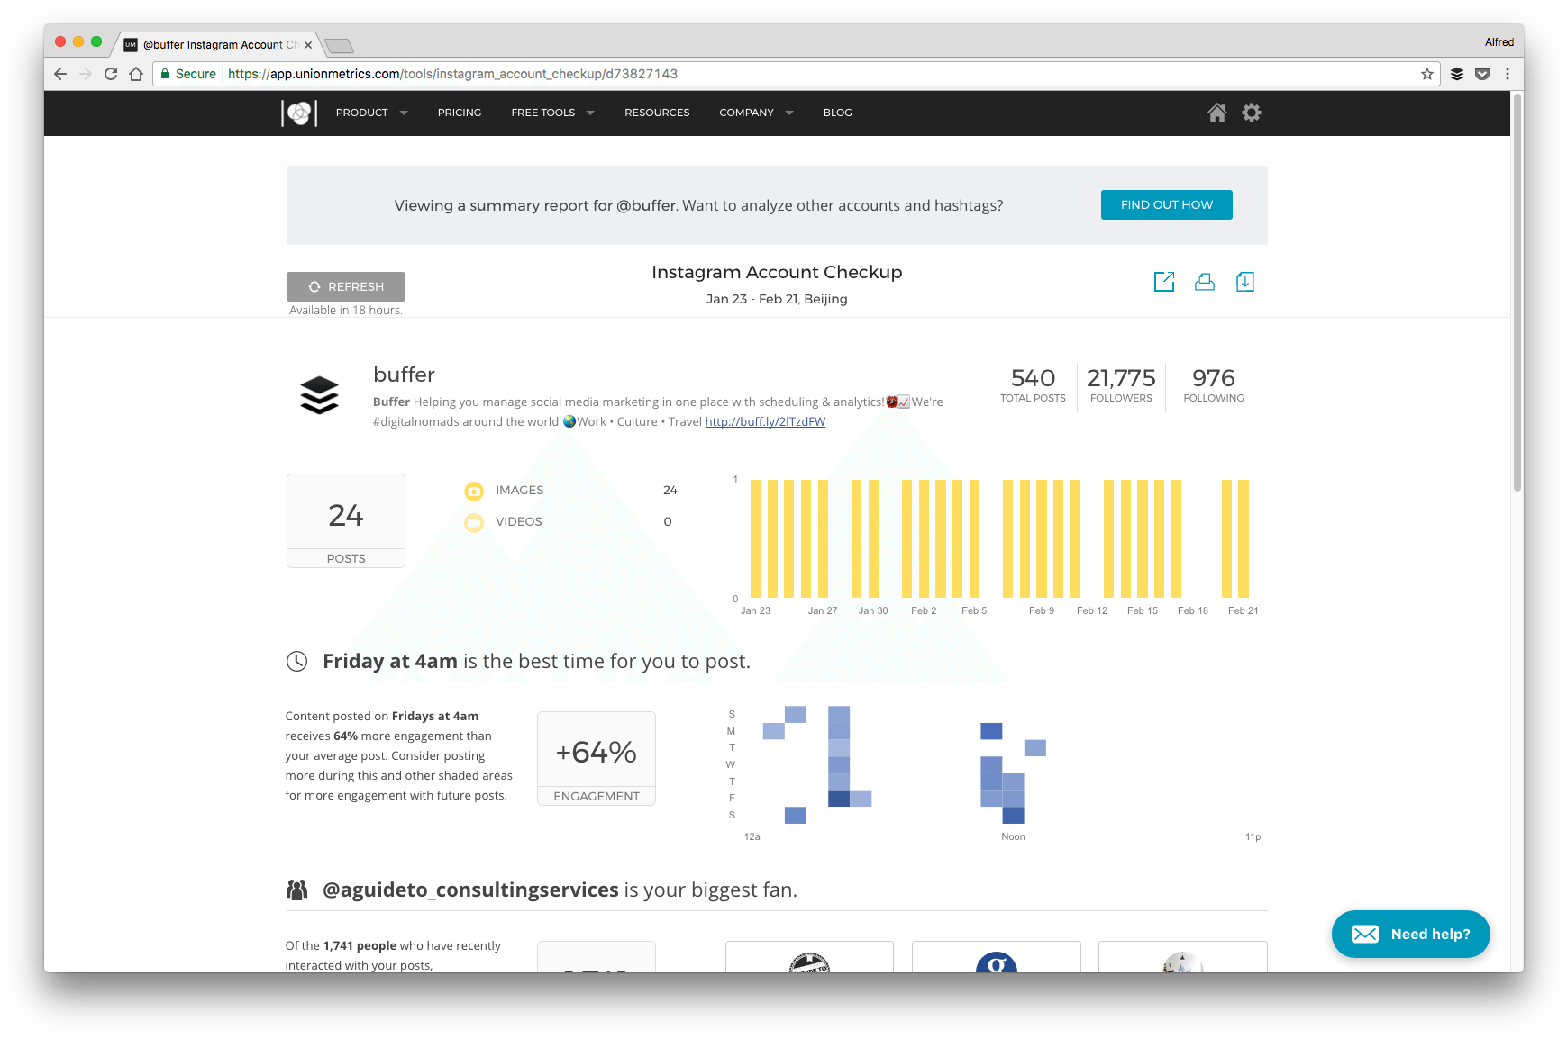Click the fans icon beside biggest fan heading

pos(296,889)
